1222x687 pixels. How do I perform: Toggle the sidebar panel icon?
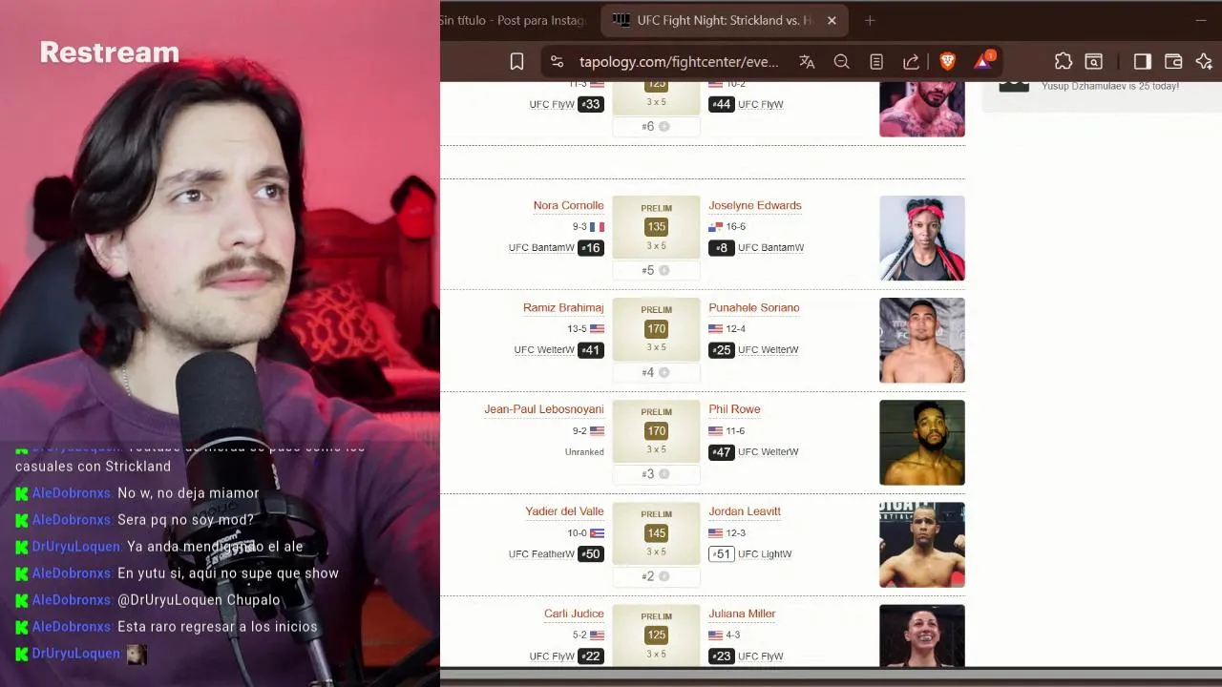pos(1142,61)
